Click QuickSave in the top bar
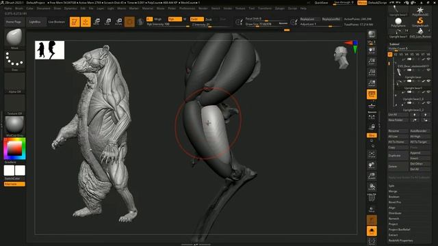Viewport: 438px width, 246px height. tap(321, 3)
